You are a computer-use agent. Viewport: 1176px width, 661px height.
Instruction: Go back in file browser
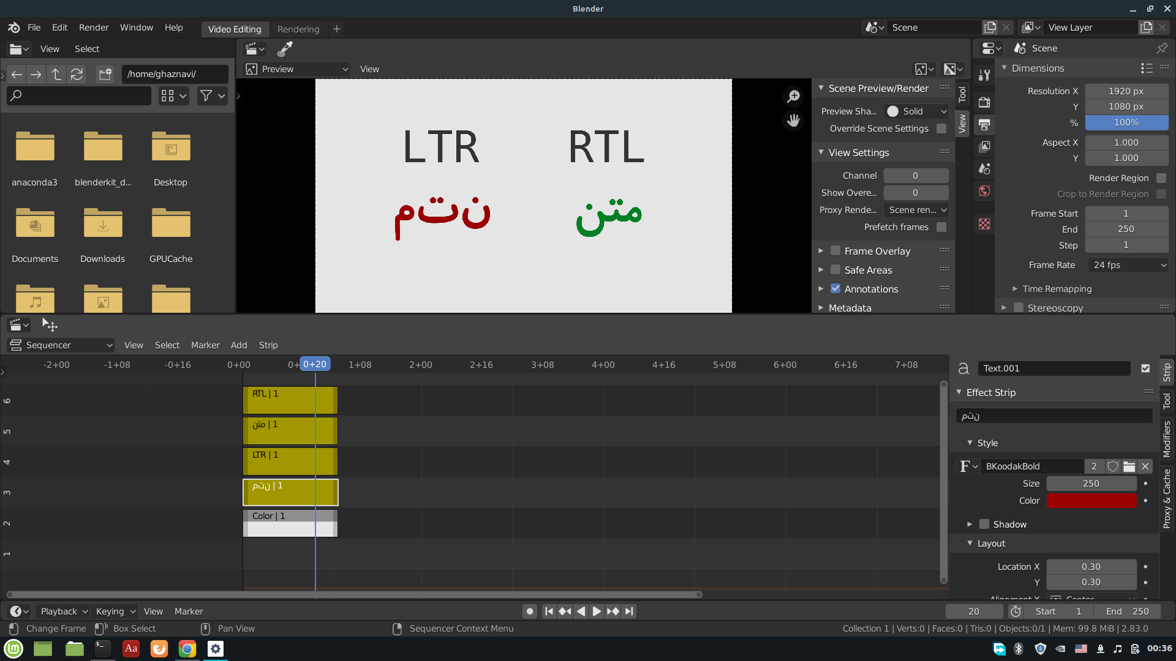[x=17, y=74]
